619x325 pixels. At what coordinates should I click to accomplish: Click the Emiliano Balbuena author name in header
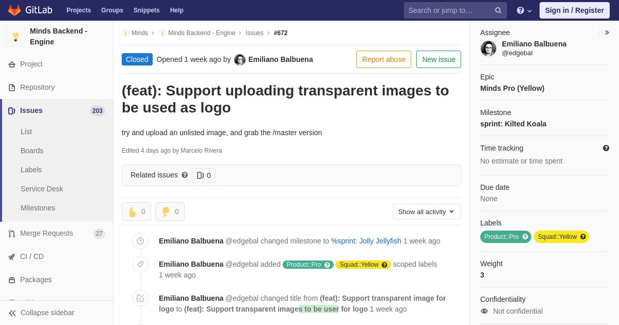[281, 59]
